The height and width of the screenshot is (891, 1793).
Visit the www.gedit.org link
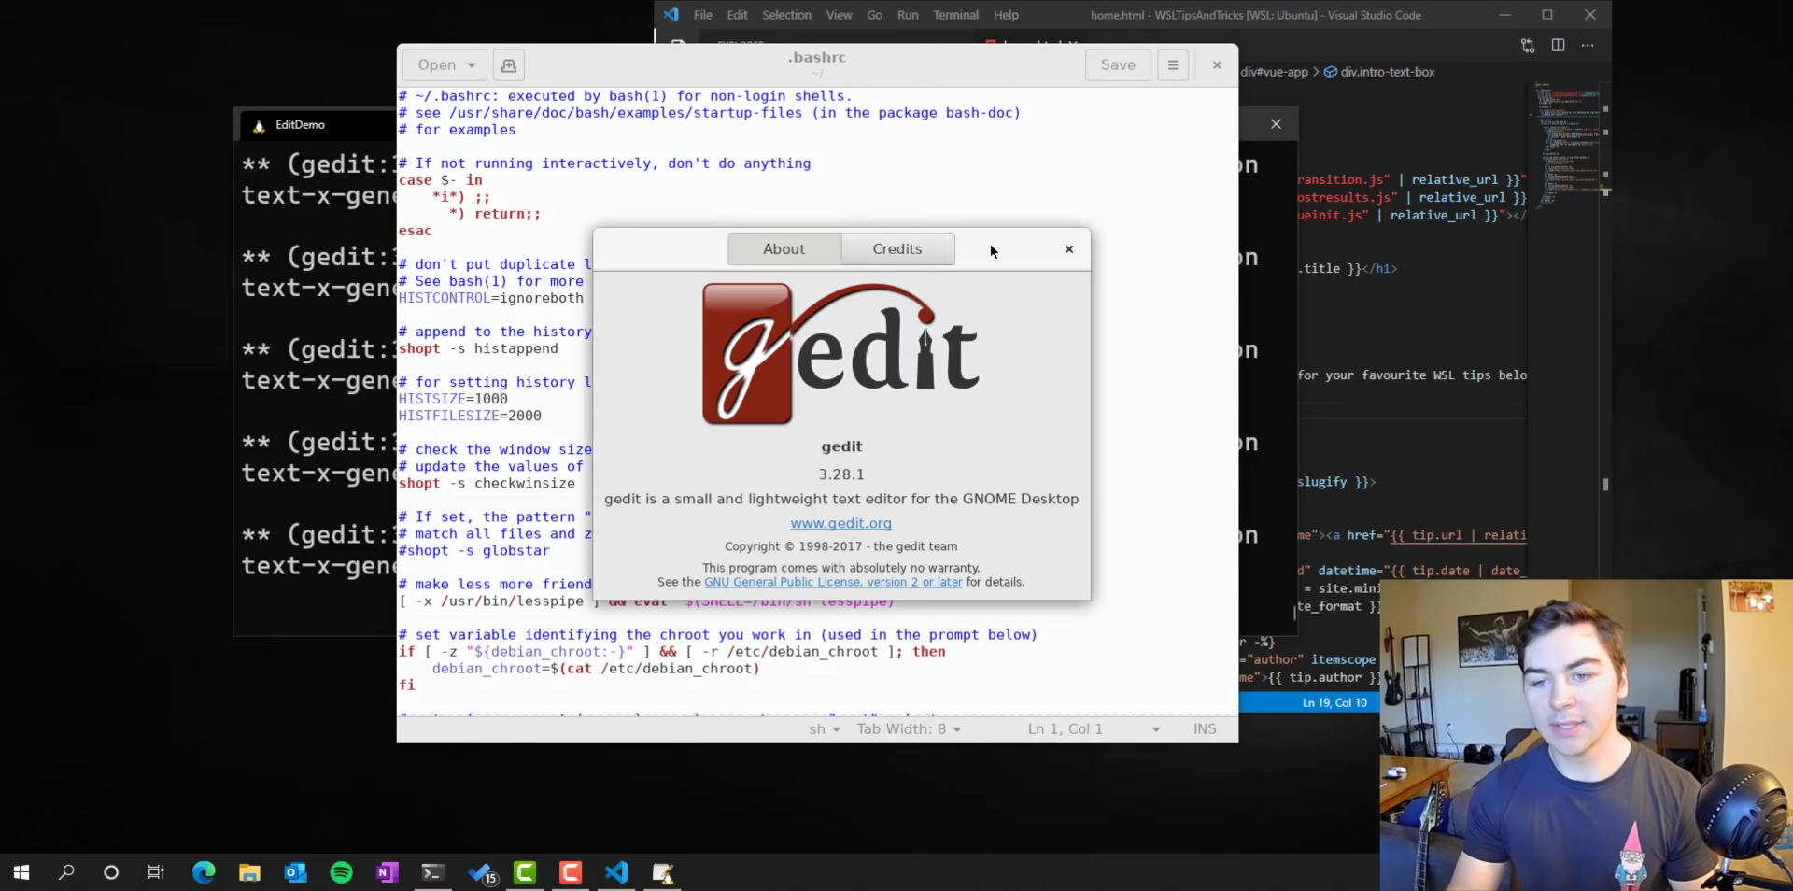[x=840, y=523]
